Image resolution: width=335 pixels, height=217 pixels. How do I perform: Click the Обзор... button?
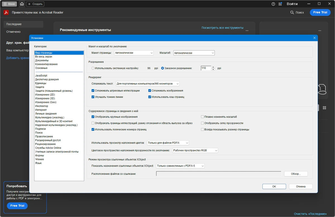coord(296,174)
